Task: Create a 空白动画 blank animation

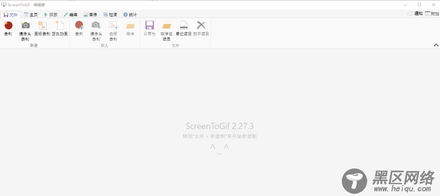Action: click(x=60, y=28)
